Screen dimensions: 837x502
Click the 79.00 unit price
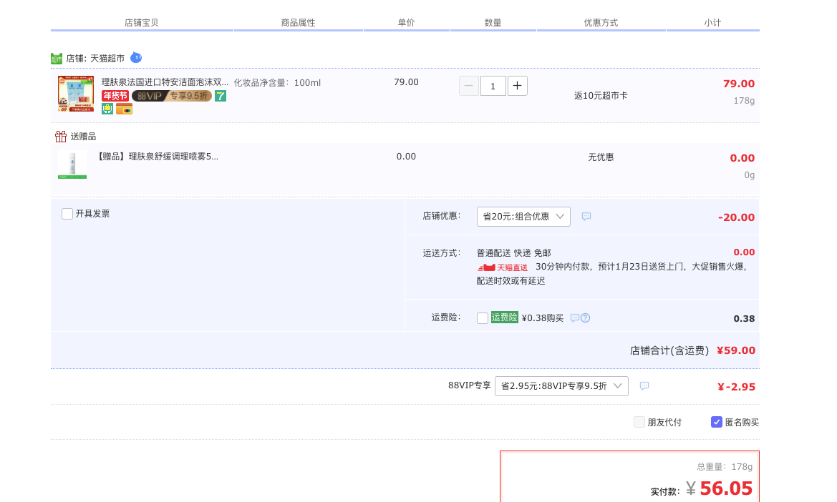point(406,82)
